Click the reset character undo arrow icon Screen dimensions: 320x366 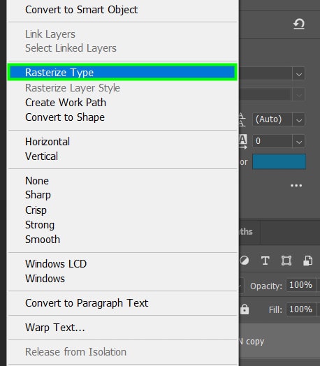(x=299, y=24)
